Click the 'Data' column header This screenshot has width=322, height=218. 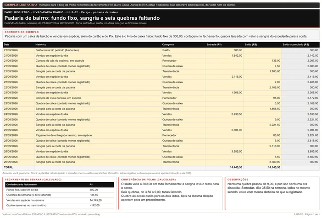[x=6, y=44]
